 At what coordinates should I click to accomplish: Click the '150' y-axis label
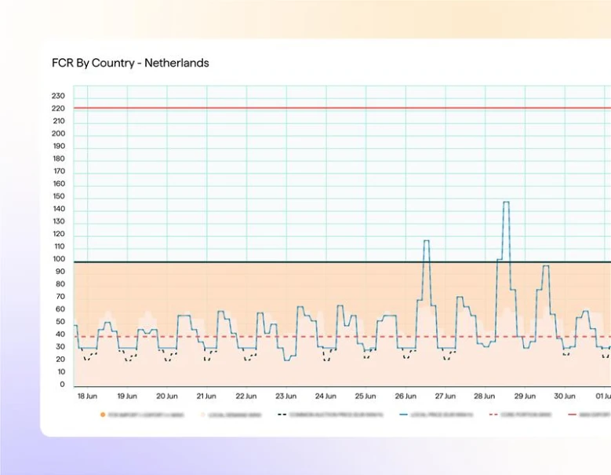(59, 196)
